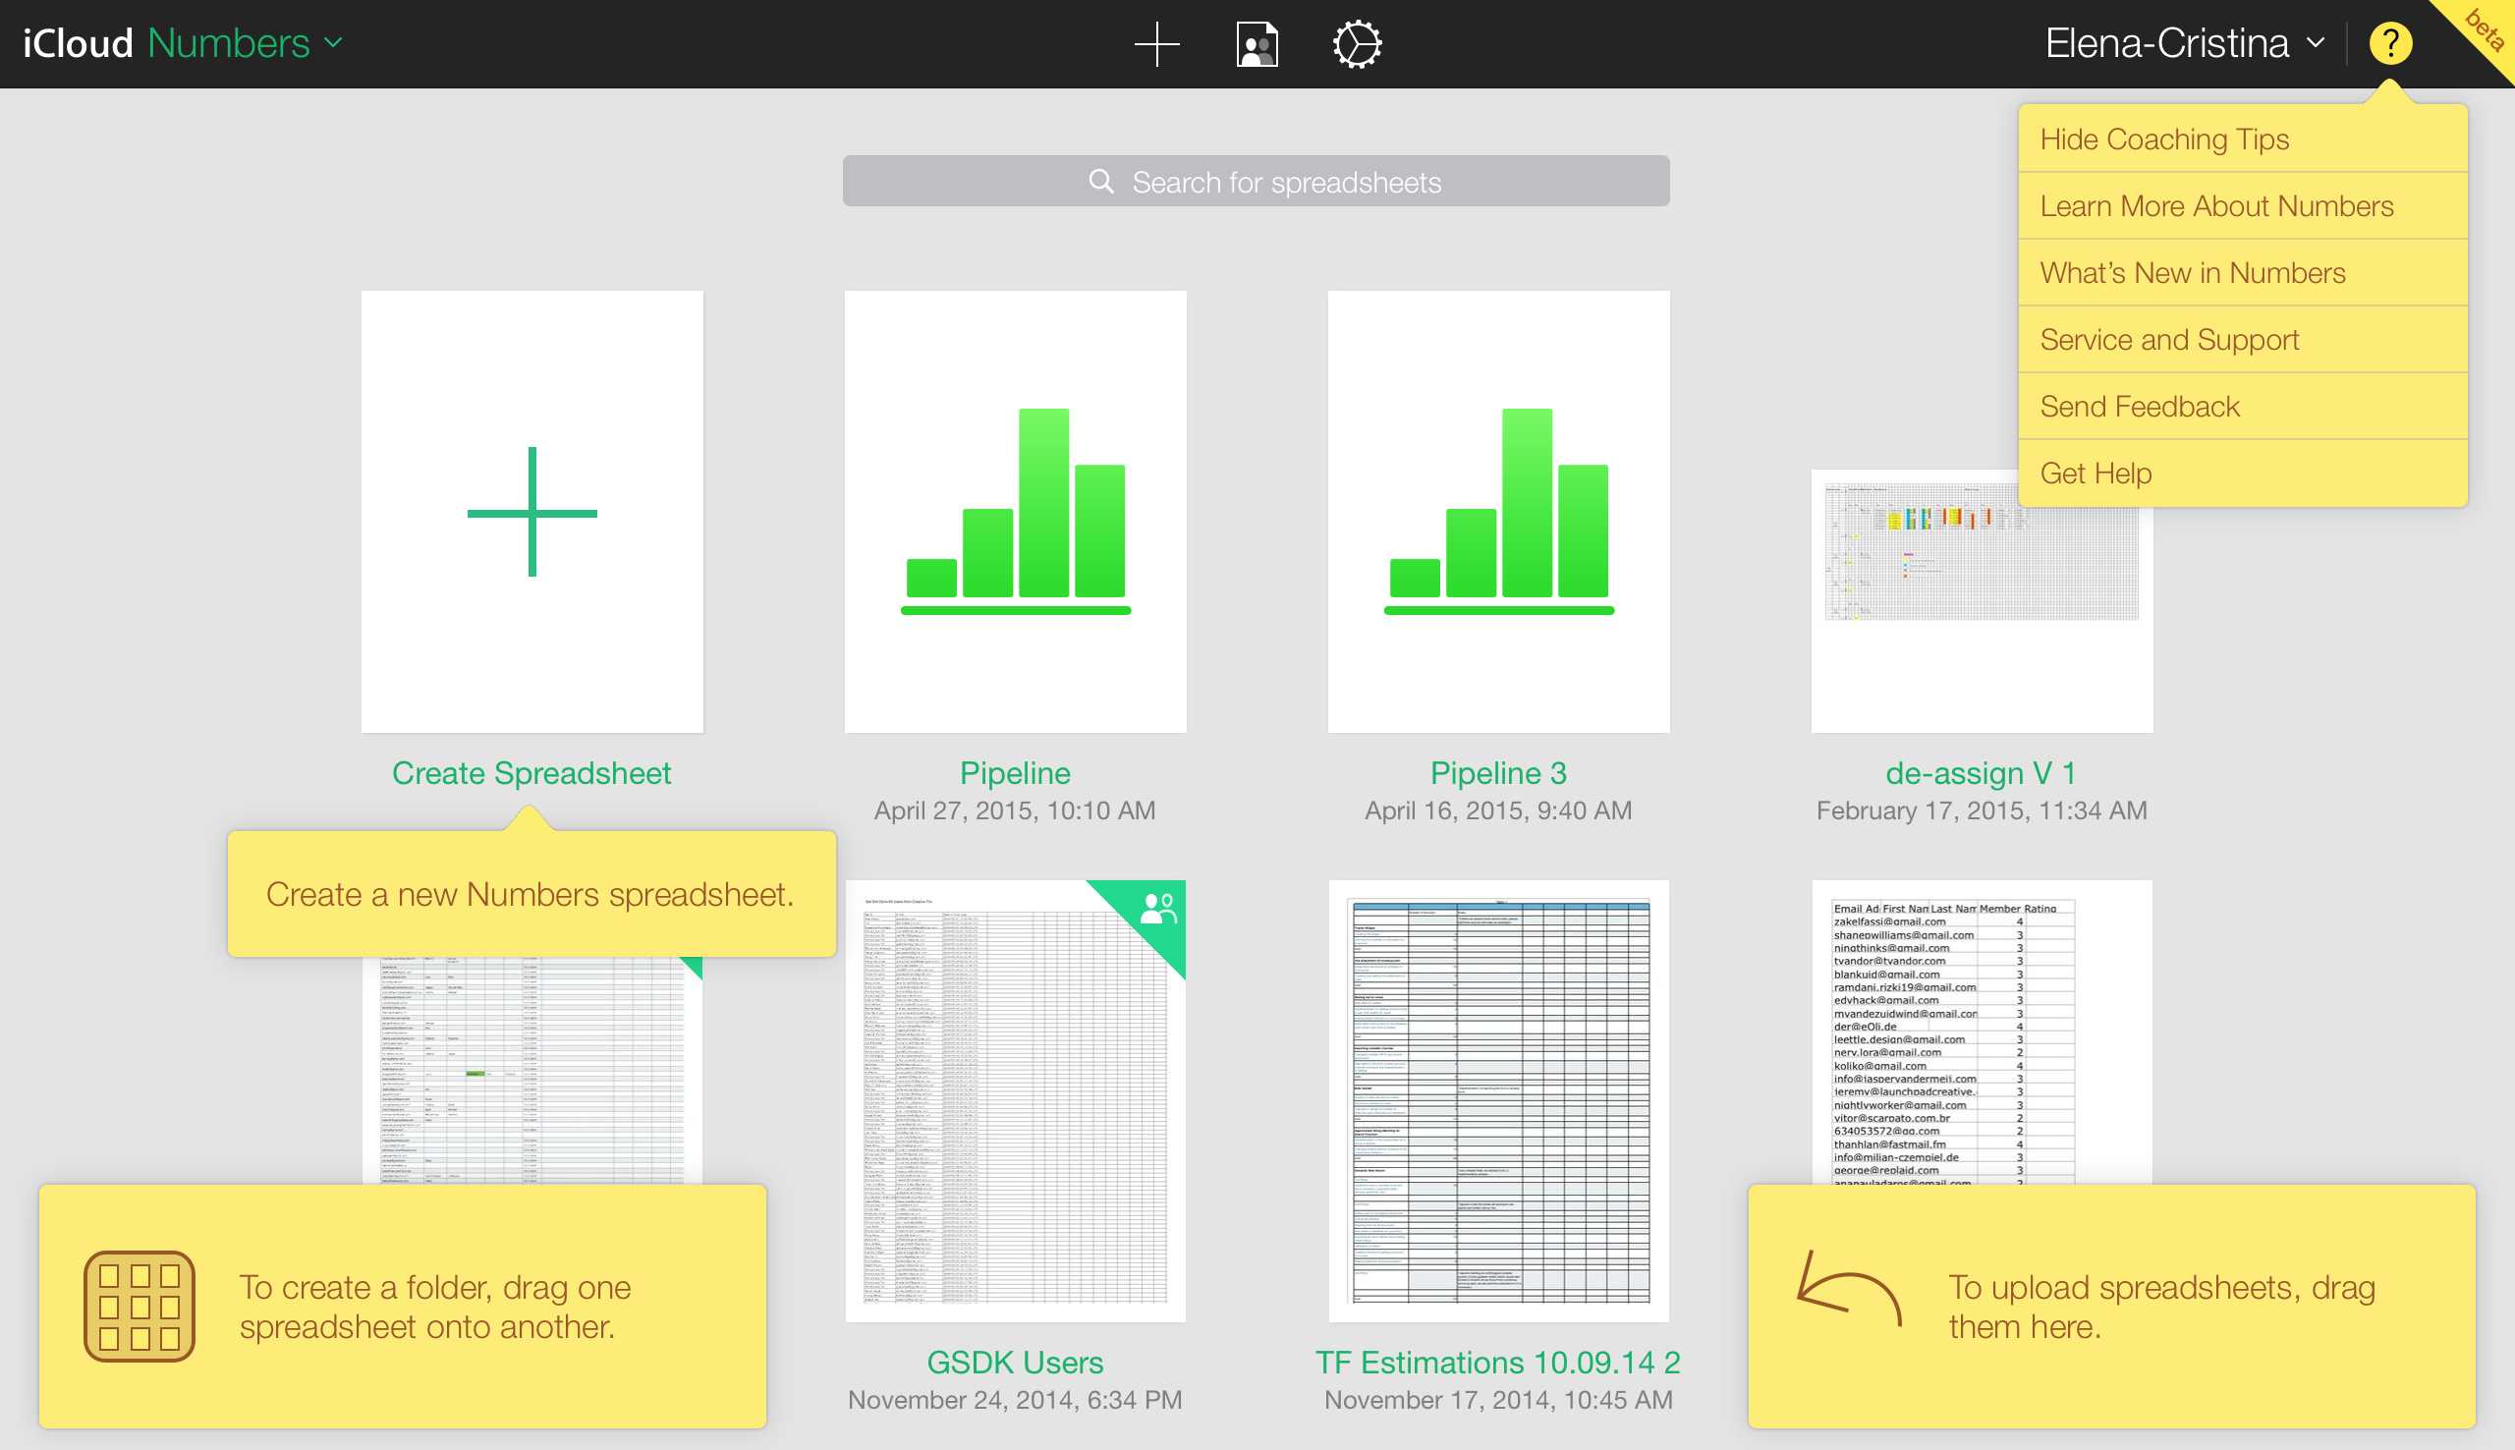Click the shared people badge on GSDK Users
Viewport: 2515px width, 1450px height.
point(1157,909)
